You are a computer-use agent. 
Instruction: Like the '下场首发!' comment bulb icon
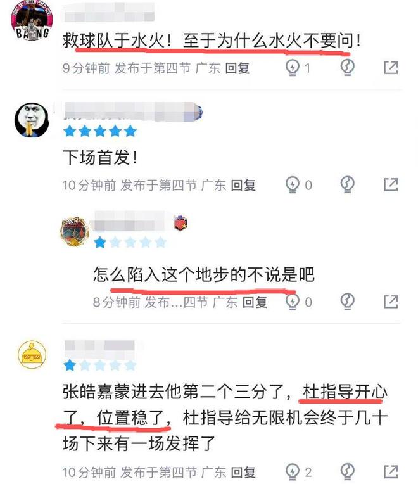pos(292,184)
